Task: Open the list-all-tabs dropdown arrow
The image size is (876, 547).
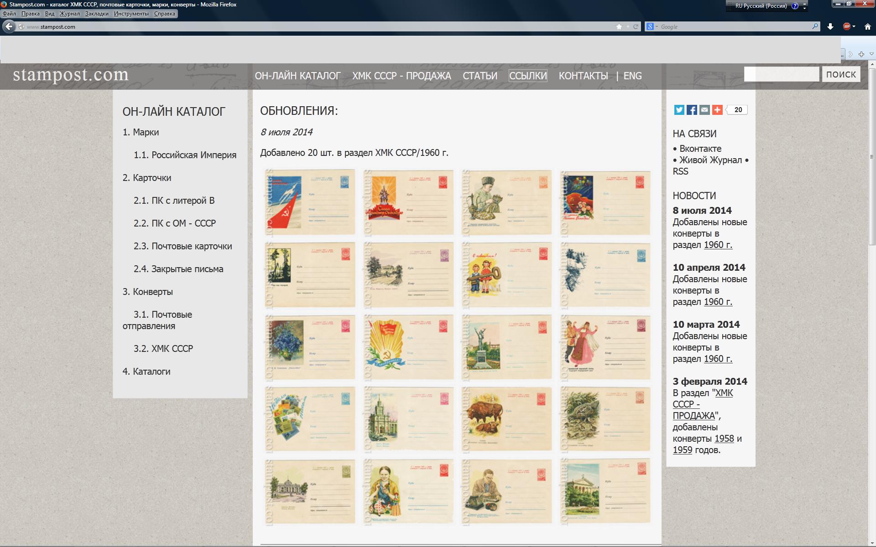Action: click(x=871, y=54)
